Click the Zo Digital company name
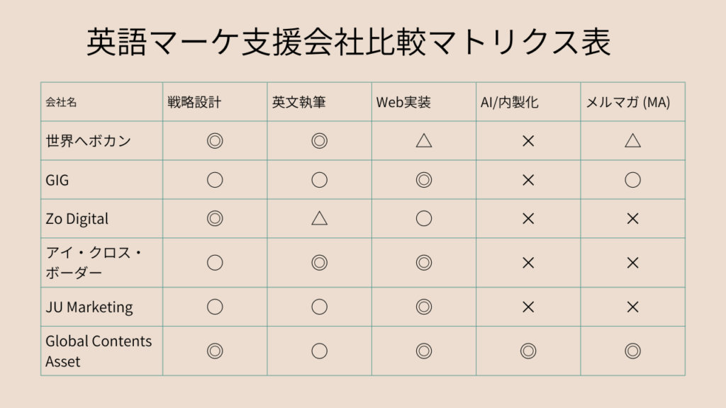This screenshot has height=408, width=726. tap(77, 218)
